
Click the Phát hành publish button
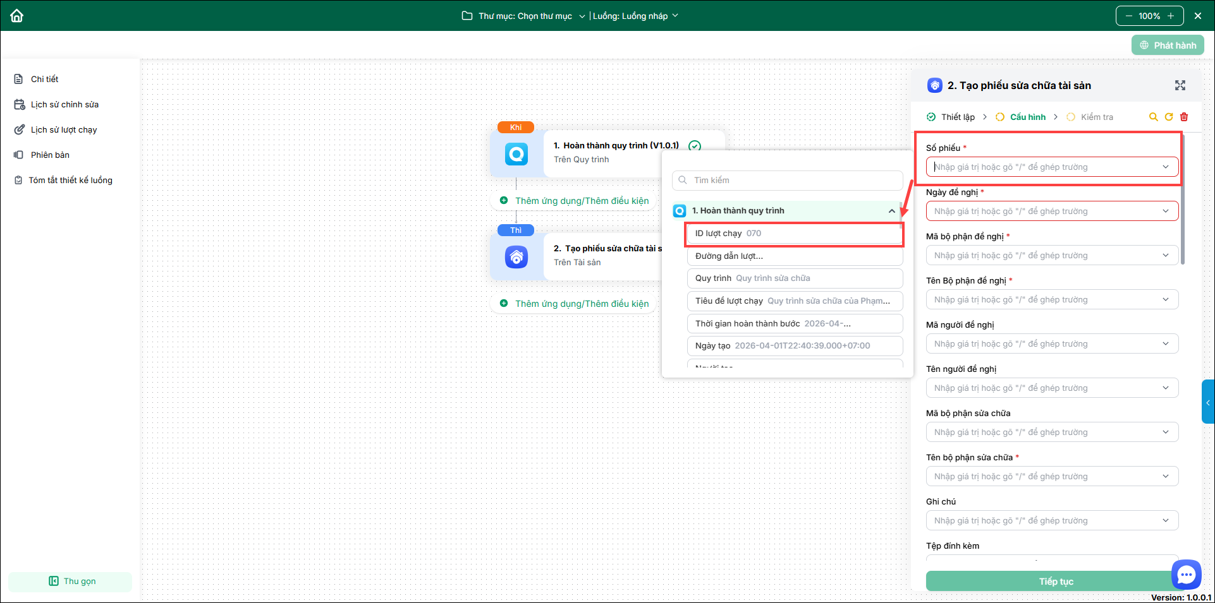(1168, 45)
